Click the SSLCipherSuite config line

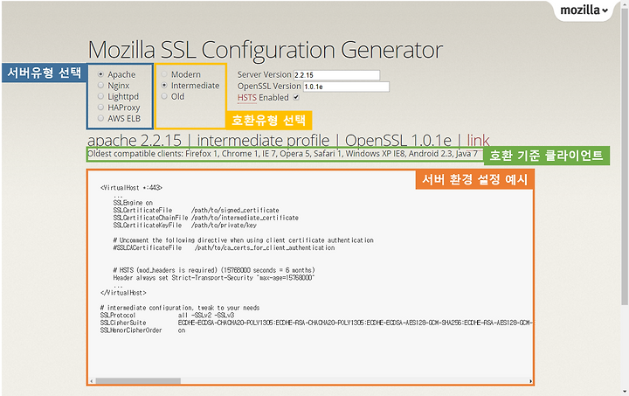(x=317, y=323)
